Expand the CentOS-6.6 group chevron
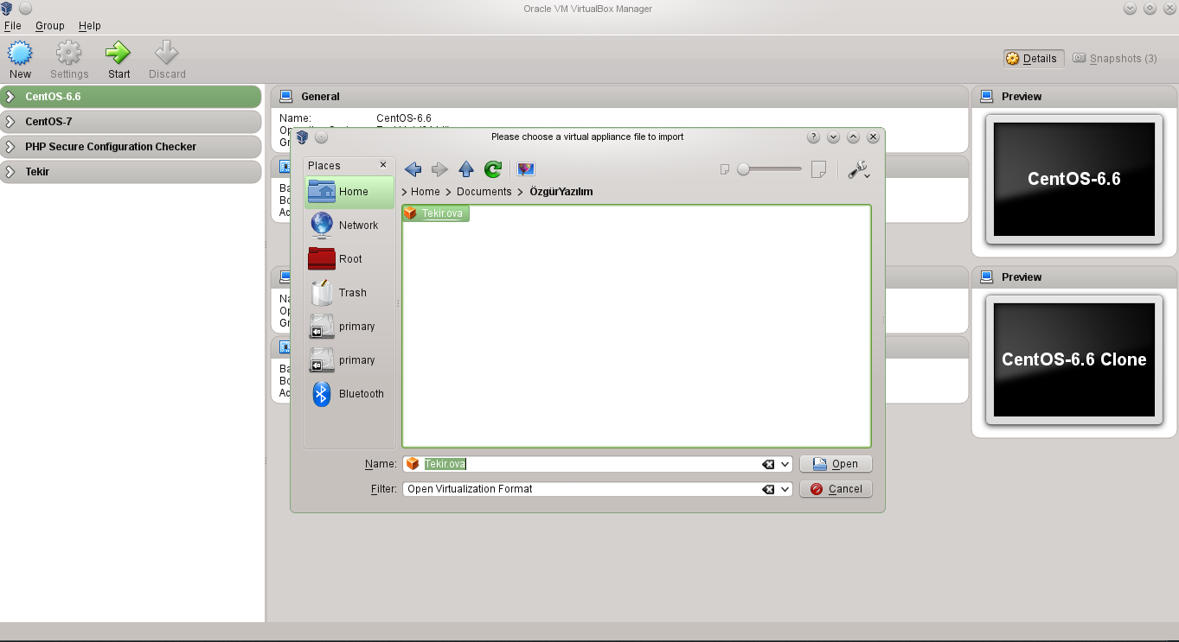The image size is (1179, 642). click(10, 97)
